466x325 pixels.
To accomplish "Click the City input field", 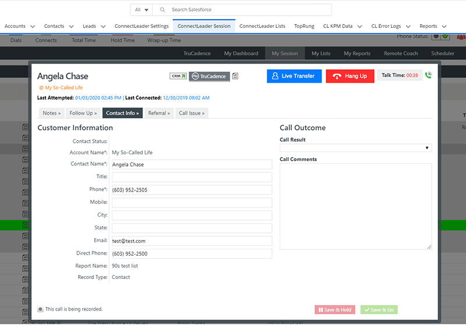I will (x=192, y=216).
